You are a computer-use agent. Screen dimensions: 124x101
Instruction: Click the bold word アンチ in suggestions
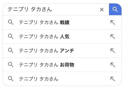67,51
